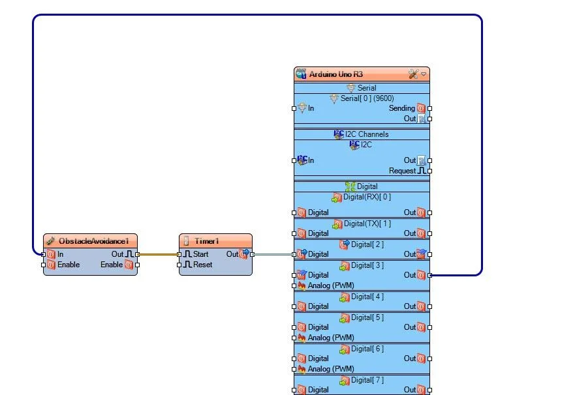Click the Digital[3] Analog (PWM) pin

(302, 285)
